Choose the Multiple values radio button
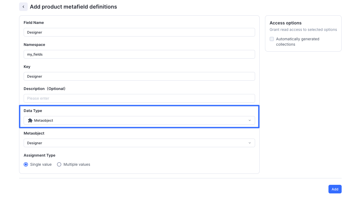This screenshot has height=202, width=354. 59,164
